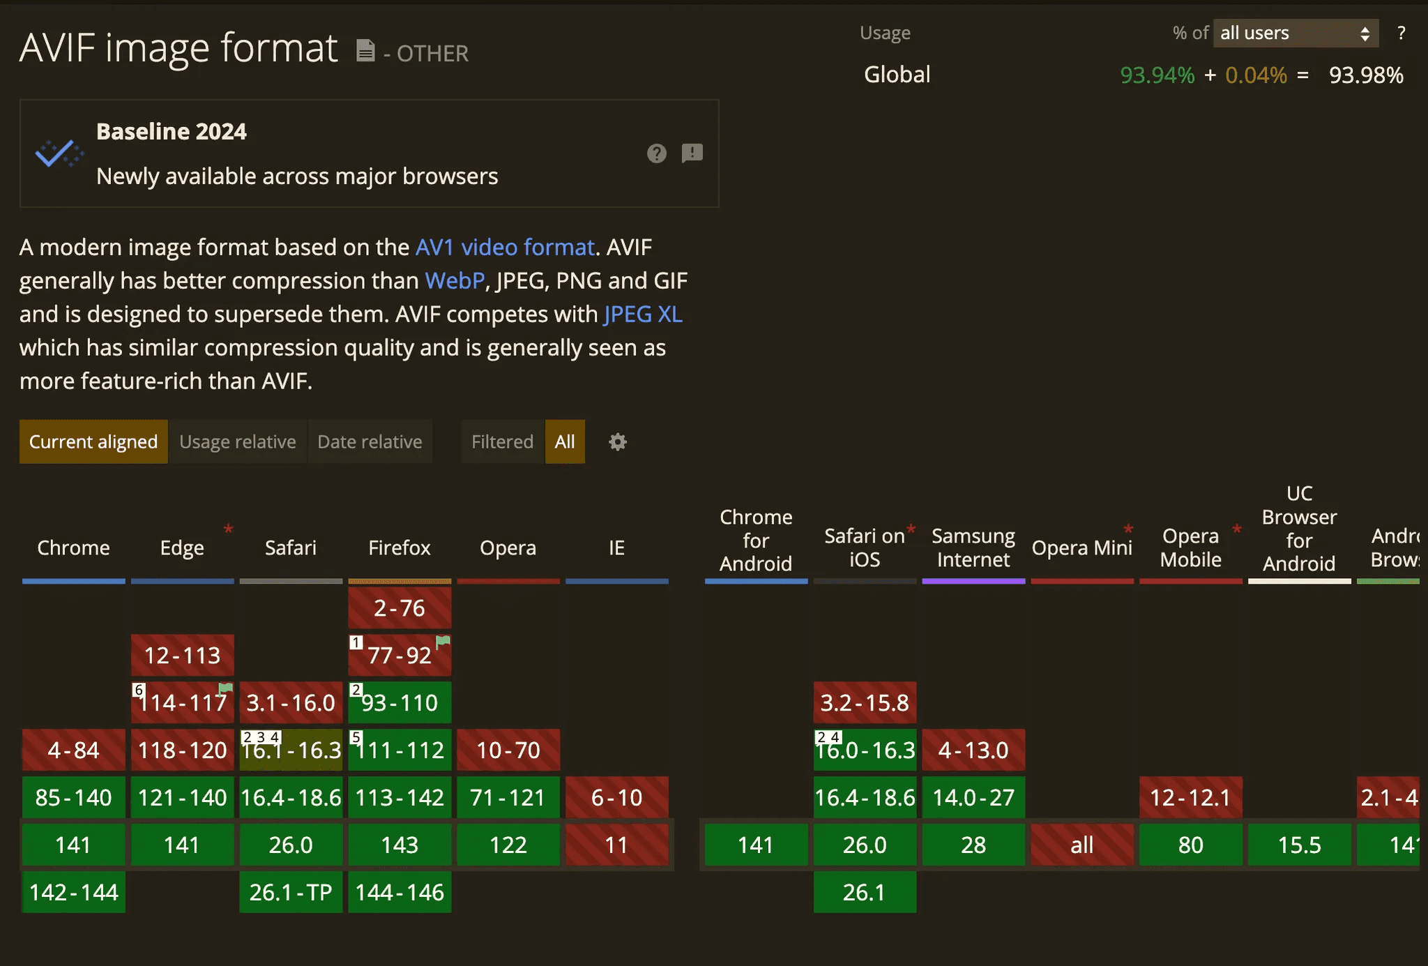Click the green flag on Firefox 77-92
Image resolution: width=1428 pixels, height=966 pixels.
[x=443, y=641]
